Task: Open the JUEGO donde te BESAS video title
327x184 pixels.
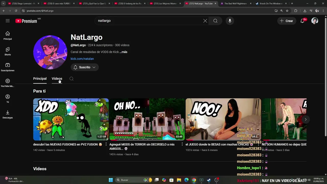Action: click(219, 144)
